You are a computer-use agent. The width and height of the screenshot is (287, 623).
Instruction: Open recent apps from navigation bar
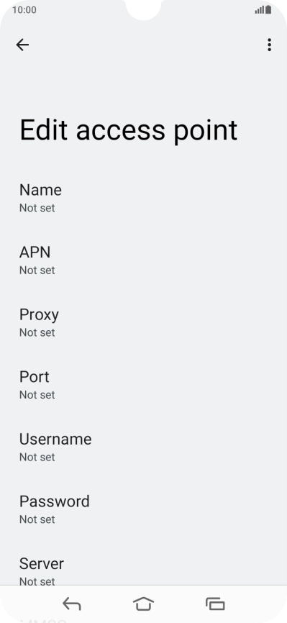215,604
